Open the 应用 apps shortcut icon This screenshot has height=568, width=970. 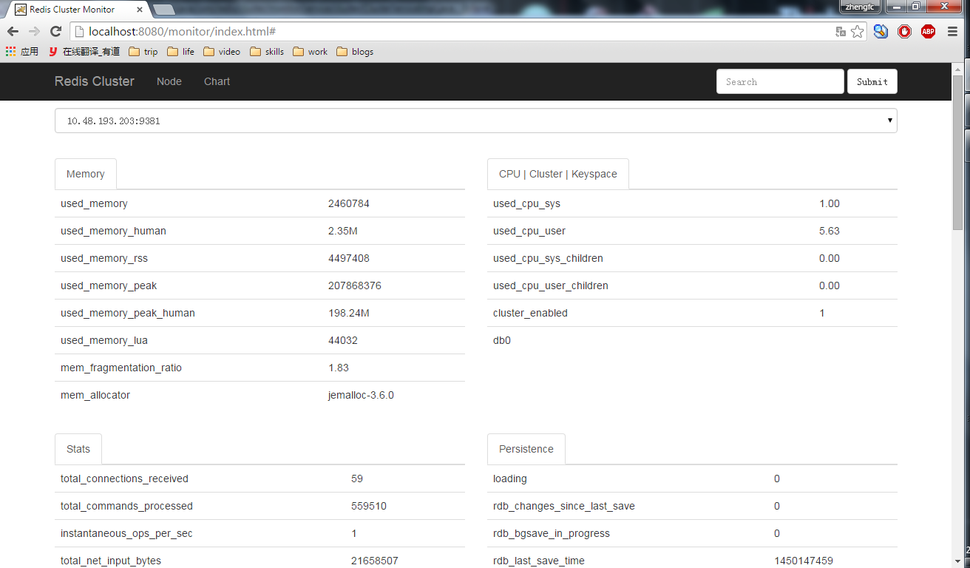[x=21, y=52]
